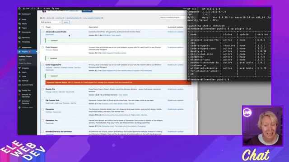Filter plugins by Inactive
Viewport: 289px width, 162px height.
(x=60, y=18)
